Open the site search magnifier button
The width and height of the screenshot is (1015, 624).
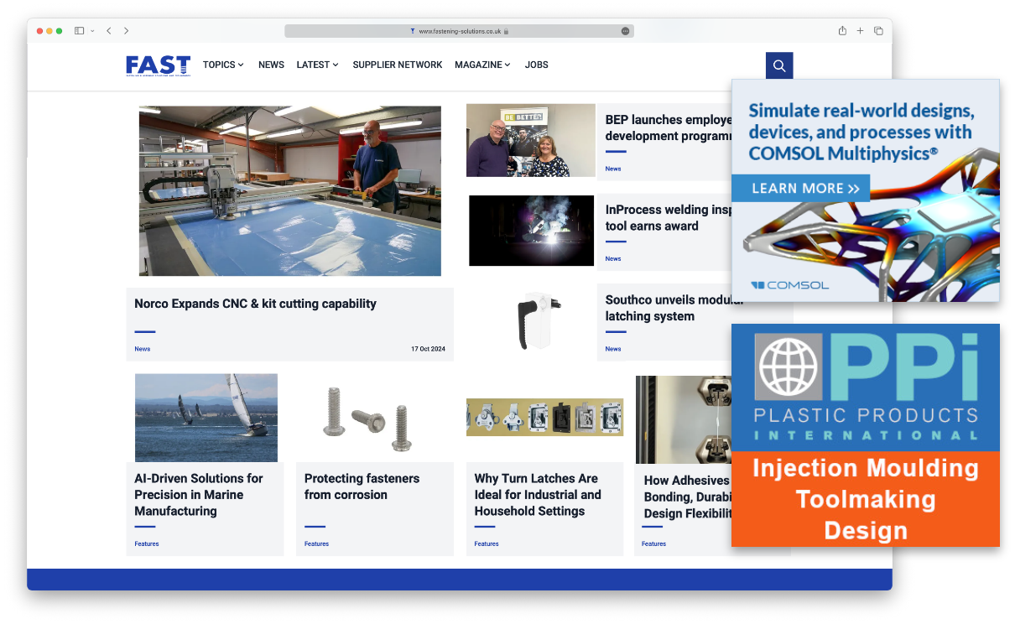tap(778, 65)
